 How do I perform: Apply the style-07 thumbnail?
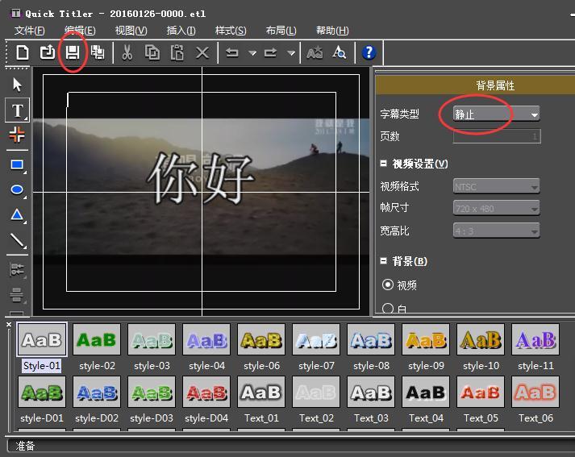316,339
